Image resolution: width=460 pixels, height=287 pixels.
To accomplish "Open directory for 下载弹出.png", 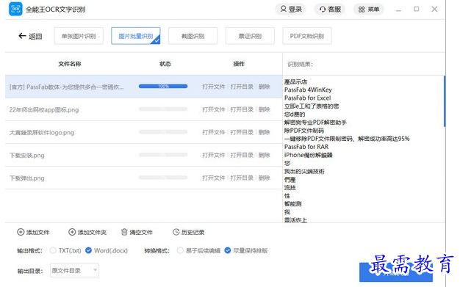I will [x=242, y=178].
